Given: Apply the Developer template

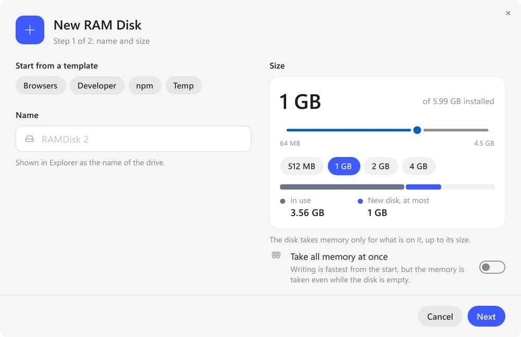Looking at the screenshot, I should point(97,86).
